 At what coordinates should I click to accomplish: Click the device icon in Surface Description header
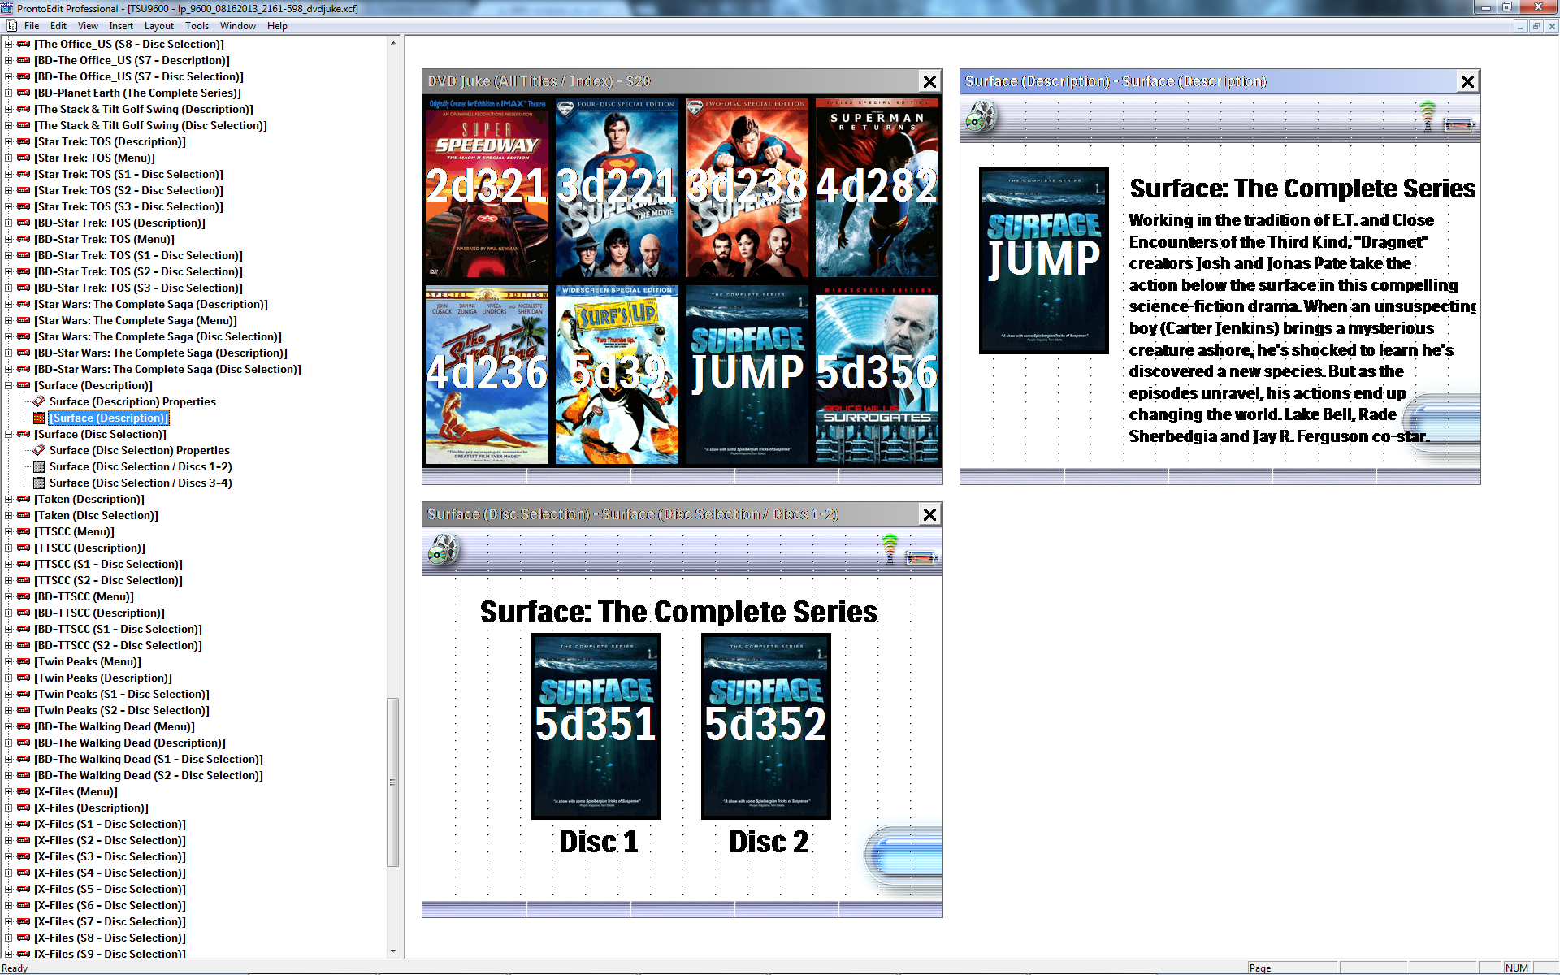[1459, 125]
